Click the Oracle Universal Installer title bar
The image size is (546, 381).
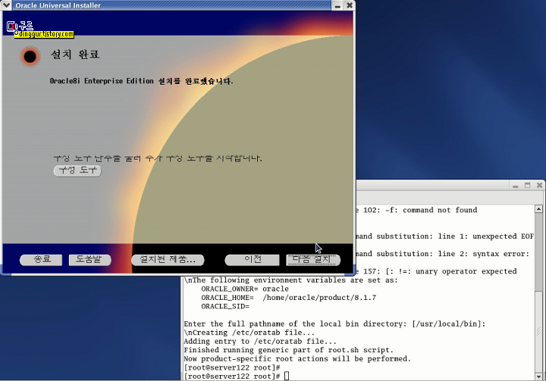click(172, 5)
